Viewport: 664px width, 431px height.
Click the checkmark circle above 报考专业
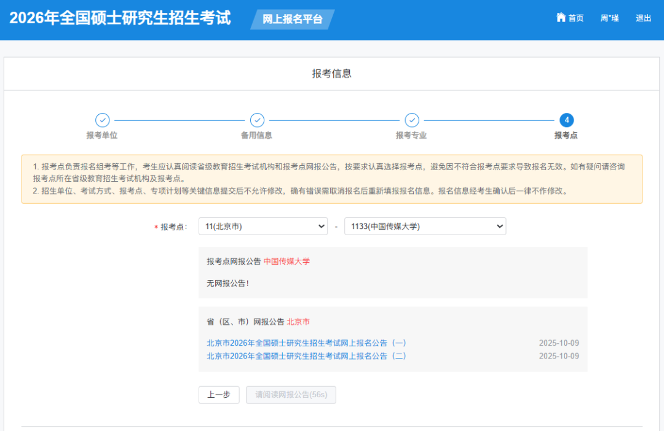[412, 120]
